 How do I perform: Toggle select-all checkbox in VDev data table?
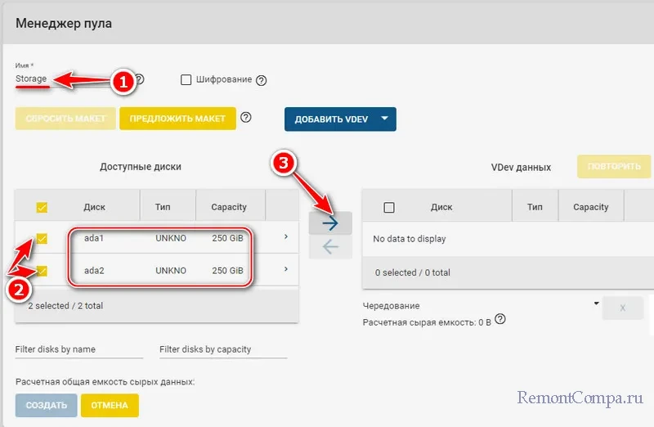(x=389, y=208)
